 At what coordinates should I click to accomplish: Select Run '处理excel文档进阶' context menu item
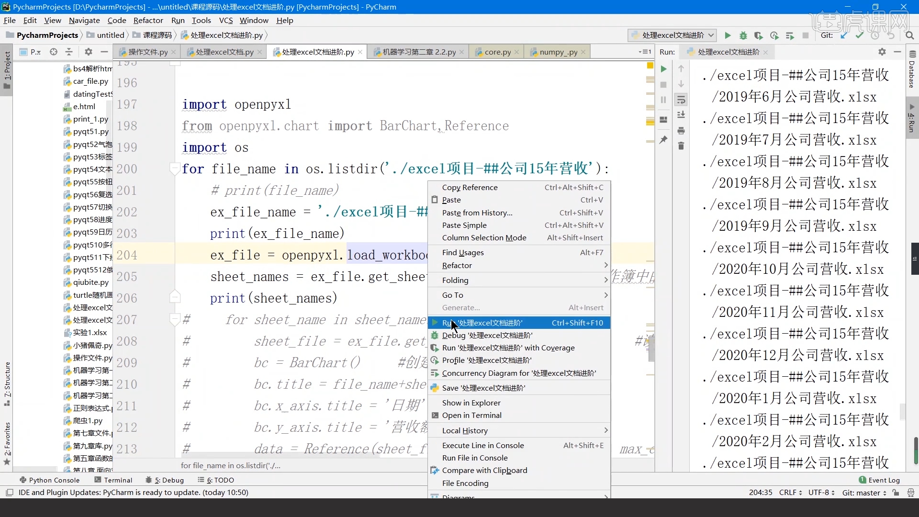(519, 323)
